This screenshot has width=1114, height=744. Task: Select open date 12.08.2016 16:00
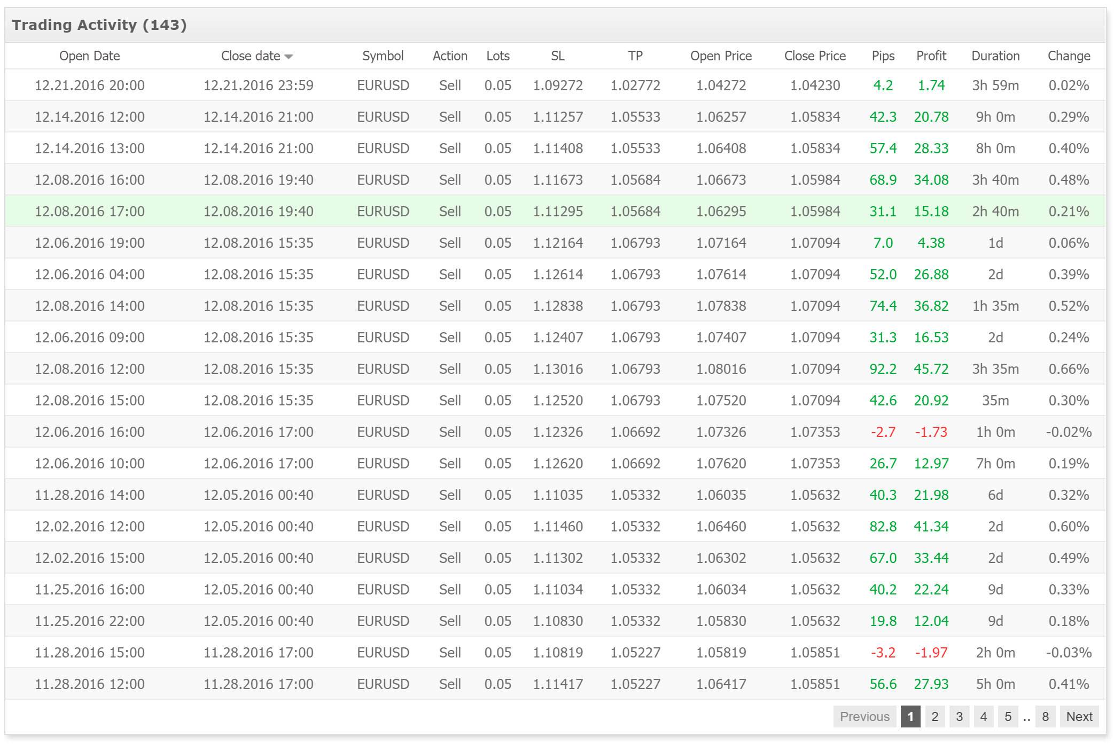90,180
